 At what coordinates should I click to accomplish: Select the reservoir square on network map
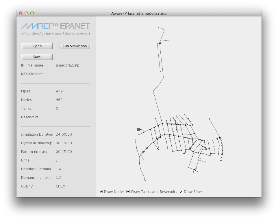click(x=139, y=130)
